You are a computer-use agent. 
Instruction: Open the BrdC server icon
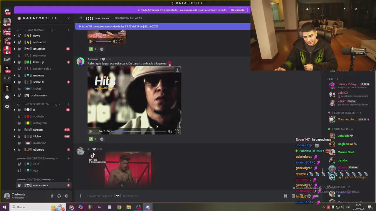pyautogui.click(x=7, y=78)
